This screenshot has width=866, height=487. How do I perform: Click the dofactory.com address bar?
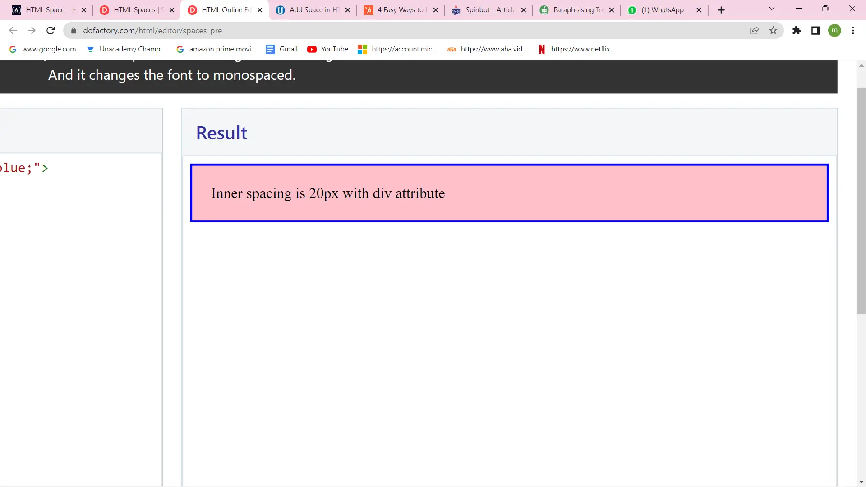(x=152, y=30)
